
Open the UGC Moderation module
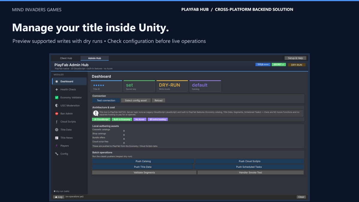[x=69, y=106]
